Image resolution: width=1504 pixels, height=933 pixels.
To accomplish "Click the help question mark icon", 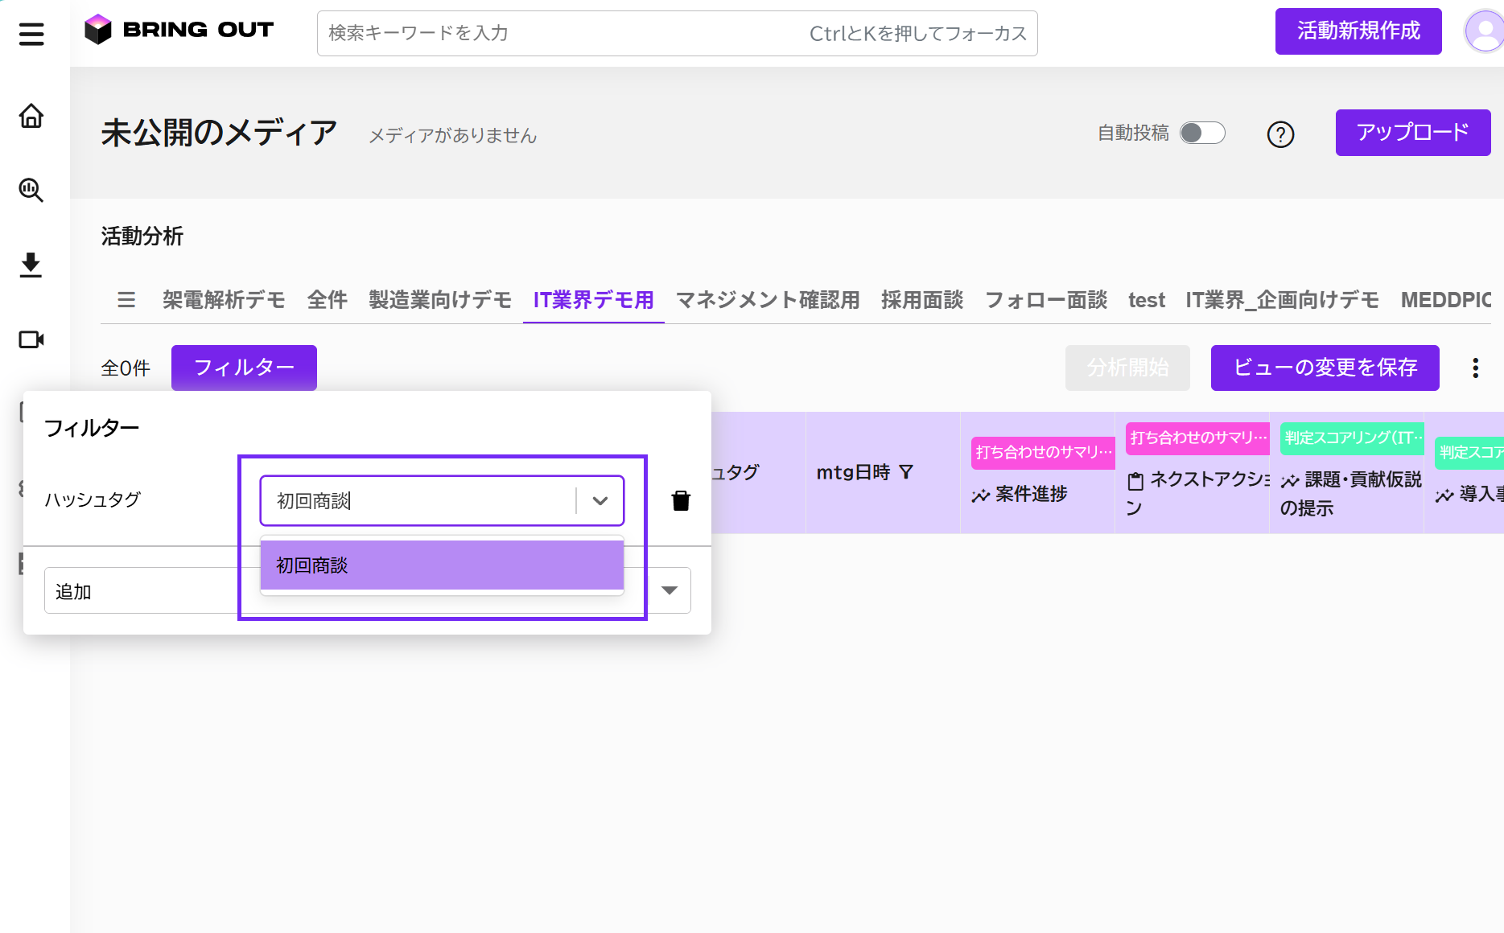I will click(1280, 134).
